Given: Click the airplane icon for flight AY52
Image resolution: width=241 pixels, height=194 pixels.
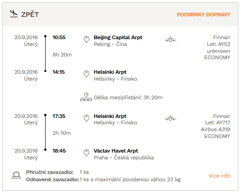Looking at the screenshot, I should (x=170, y=40).
